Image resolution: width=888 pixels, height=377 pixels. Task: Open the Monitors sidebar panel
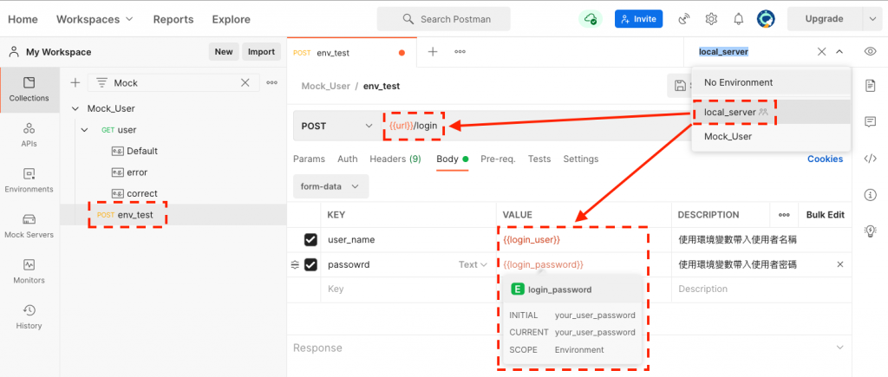coord(29,271)
